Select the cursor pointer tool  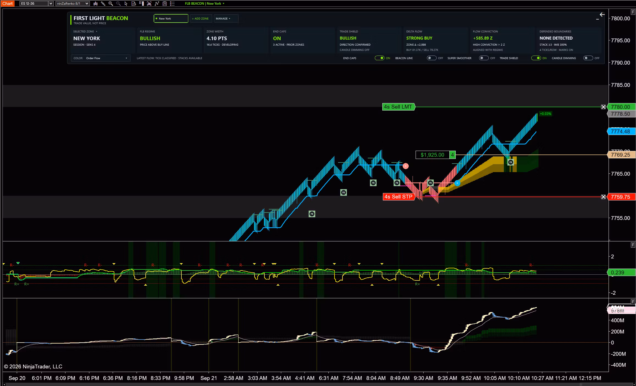126,4
